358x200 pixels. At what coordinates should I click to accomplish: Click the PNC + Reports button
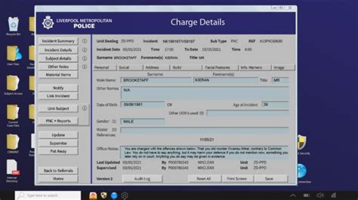59,121
